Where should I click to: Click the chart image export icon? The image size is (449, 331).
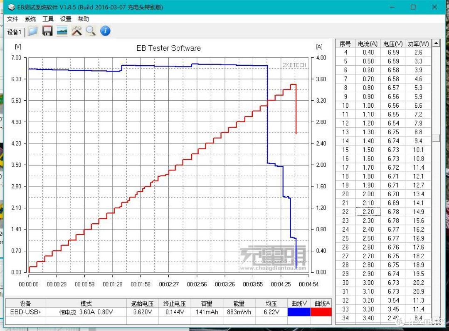click(x=62, y=31)
